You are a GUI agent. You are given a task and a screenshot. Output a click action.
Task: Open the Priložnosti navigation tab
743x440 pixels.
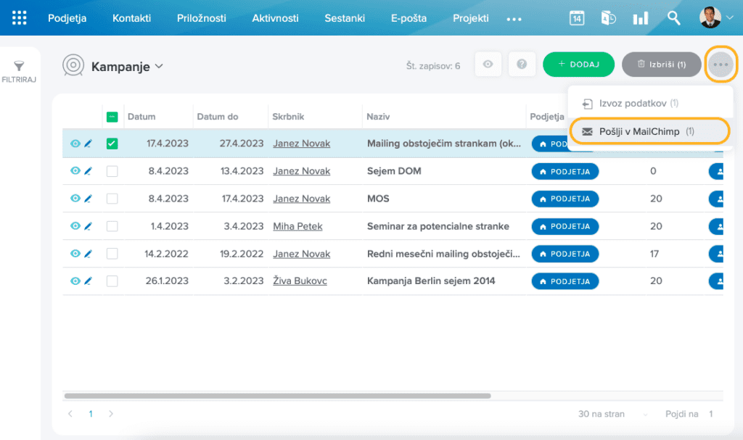click(x=201, y=18)
